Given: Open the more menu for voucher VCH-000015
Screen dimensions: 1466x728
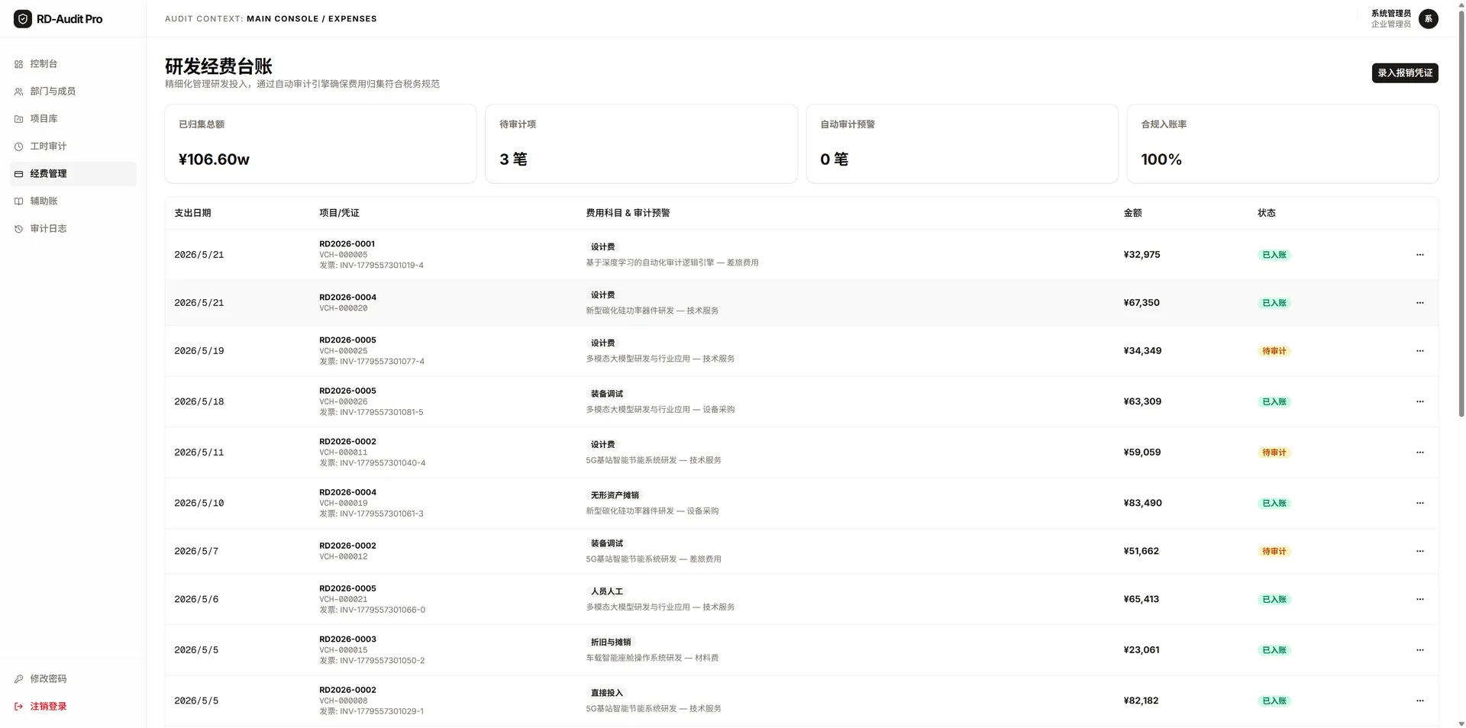Looking at the screenshot, I should coord(1419,650).
